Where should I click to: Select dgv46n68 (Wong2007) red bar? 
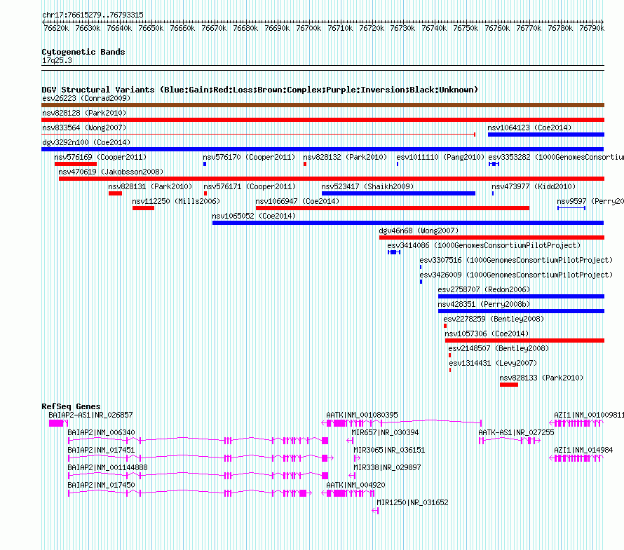[492, 238]
